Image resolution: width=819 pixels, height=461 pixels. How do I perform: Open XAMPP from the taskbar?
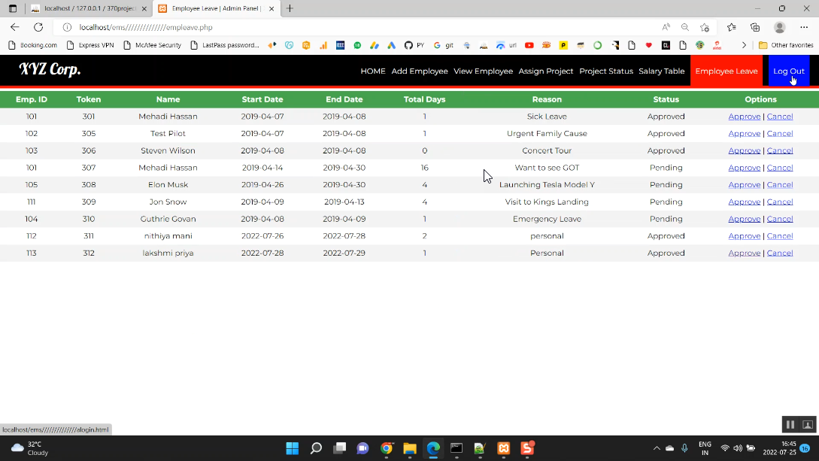504,448
